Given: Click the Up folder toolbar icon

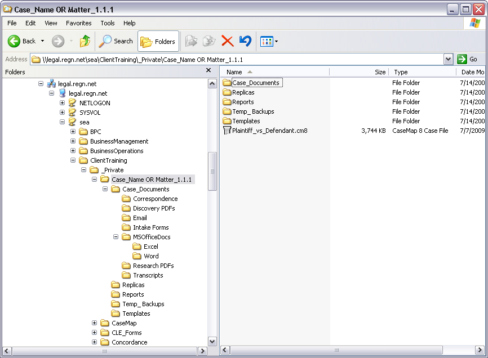Looking at the screenshot, I should pyautogui.click(x=85, y=41).
